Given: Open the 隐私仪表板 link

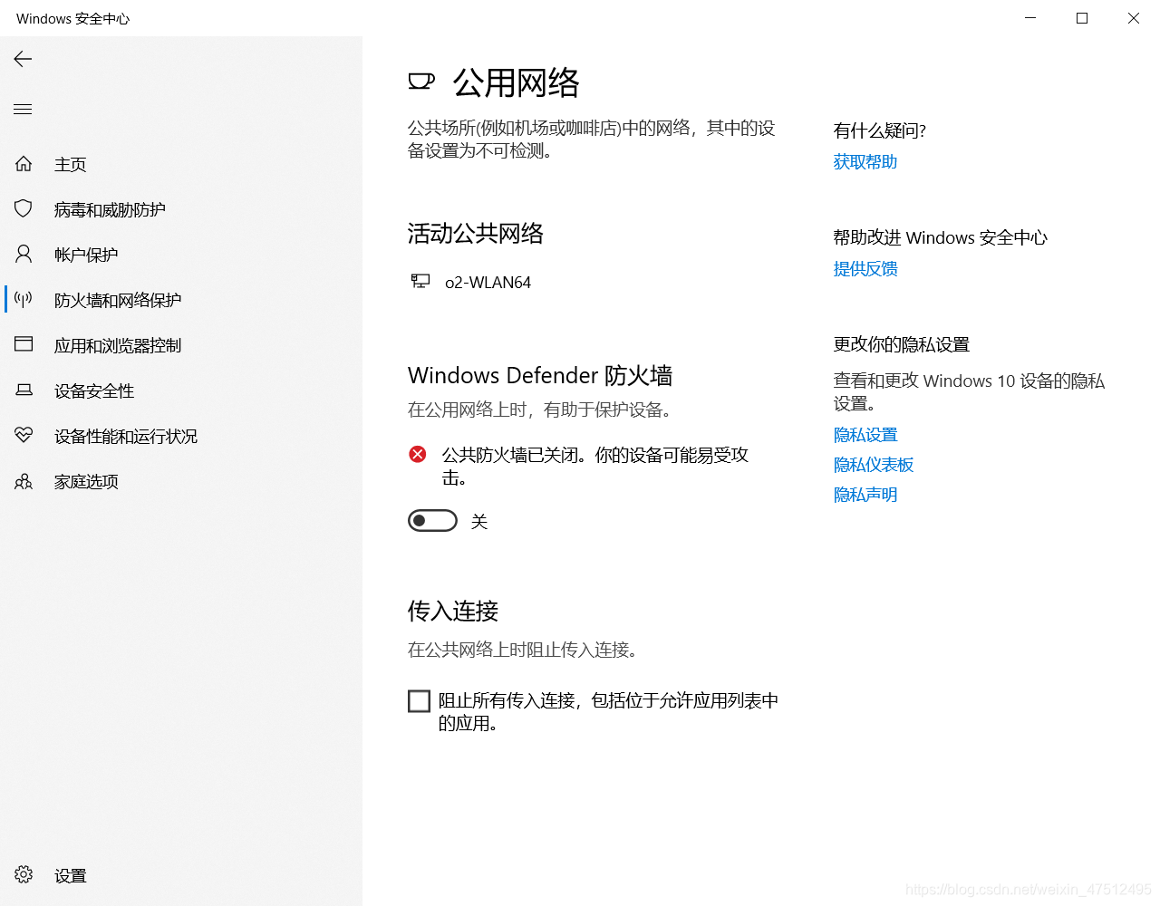Looking at the screenshot, I should 874,465.
